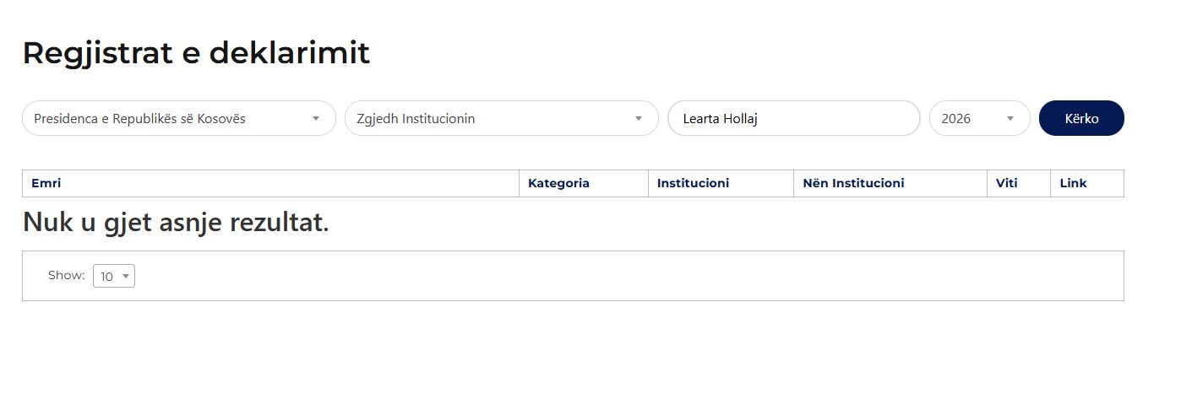The width and height of the screenshot is (1181, 399).
Task: Click the dropdown arrow next to Presidenca e Republikës
Action: tap(316, 119)
